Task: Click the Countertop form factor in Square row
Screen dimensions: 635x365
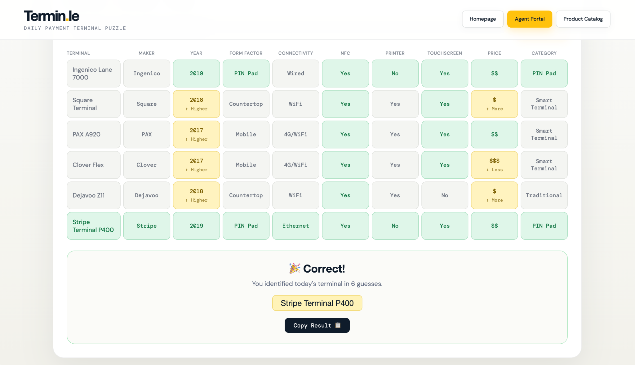Action: coord(246,104)
